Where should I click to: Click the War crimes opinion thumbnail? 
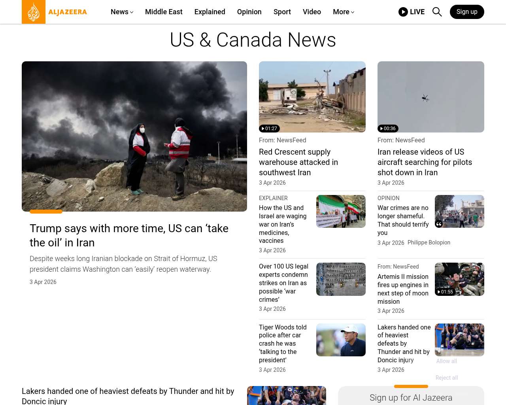tap(459, 212)
